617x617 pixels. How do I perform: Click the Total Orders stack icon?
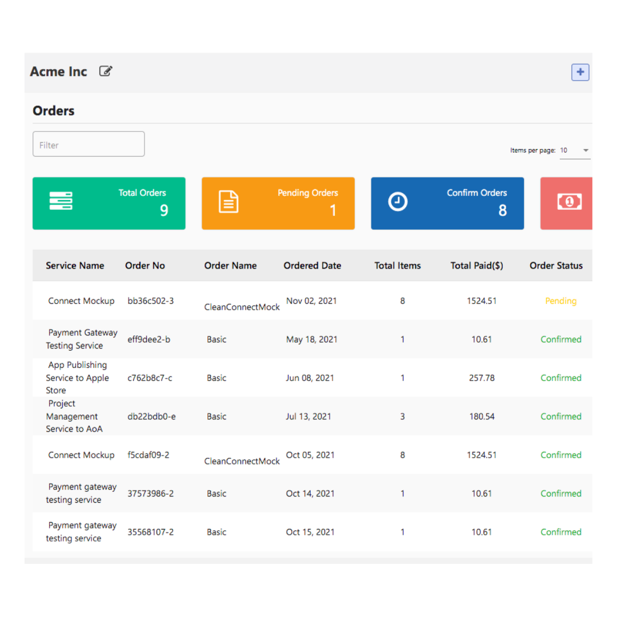click(x=61, y=201)
